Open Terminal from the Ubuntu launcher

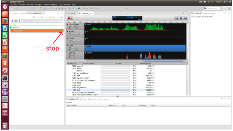coord(5,78)
